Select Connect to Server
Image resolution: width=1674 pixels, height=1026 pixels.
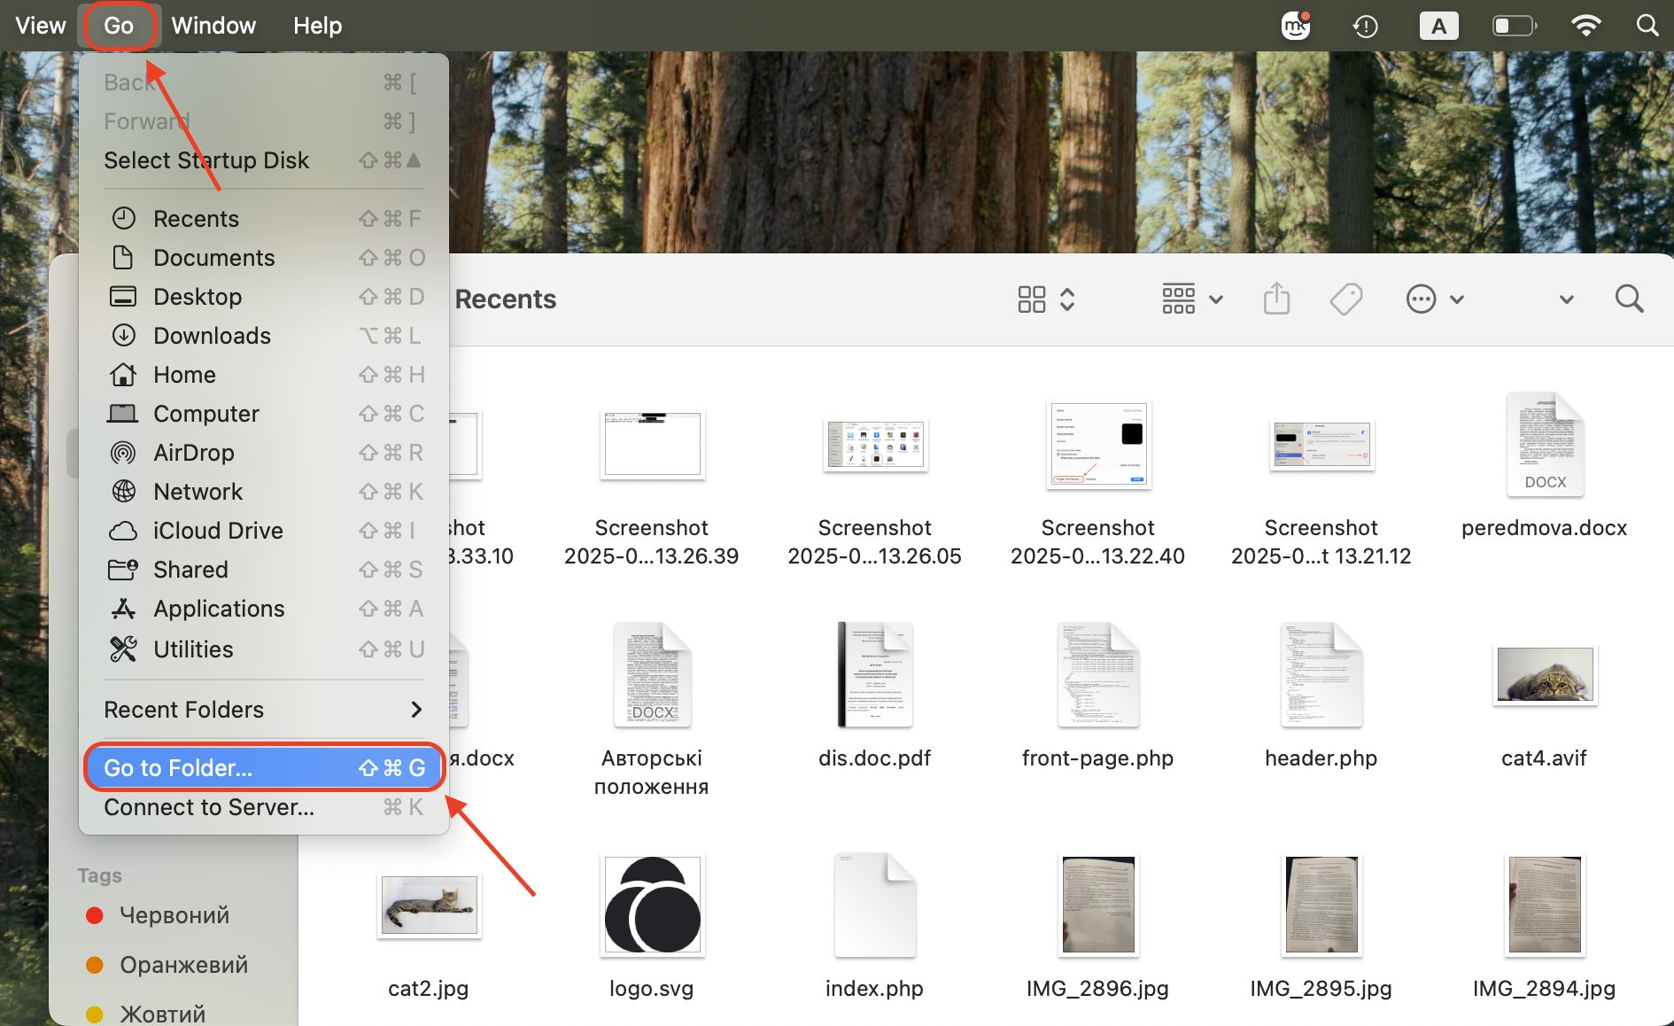[x=208, y=806]
